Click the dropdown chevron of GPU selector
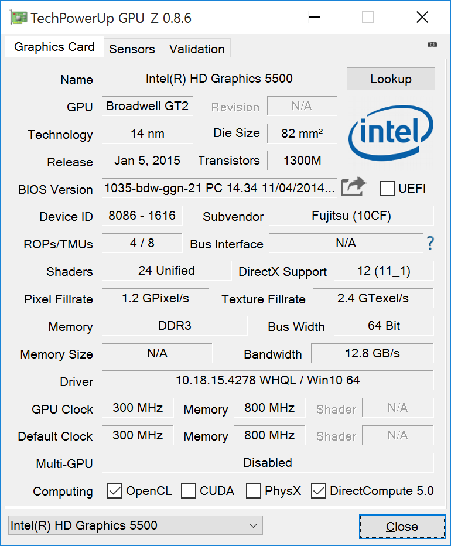This screenshot has height=546, width=451. tap(254, 525)
